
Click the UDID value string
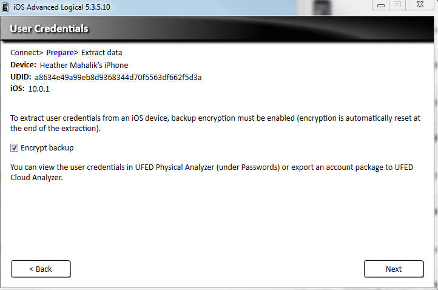click(118, 78)
